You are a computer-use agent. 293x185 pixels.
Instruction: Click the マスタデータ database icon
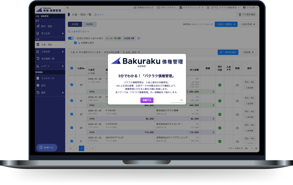38,78
